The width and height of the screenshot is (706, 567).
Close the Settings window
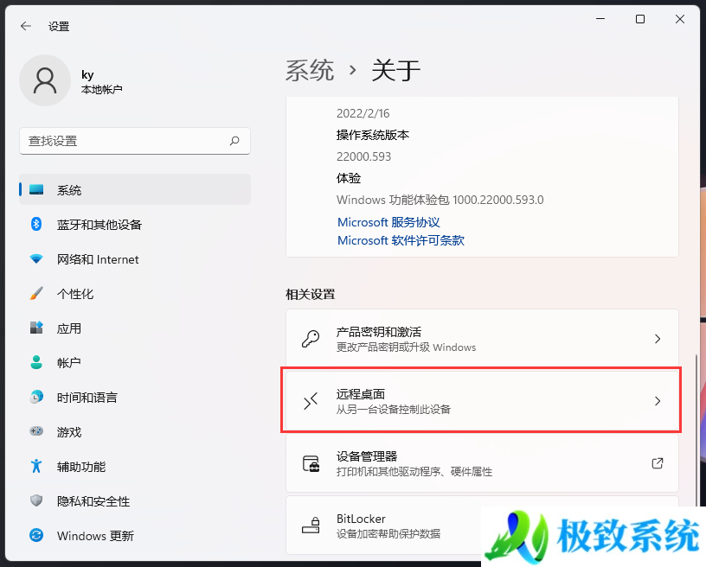point(680,19)
